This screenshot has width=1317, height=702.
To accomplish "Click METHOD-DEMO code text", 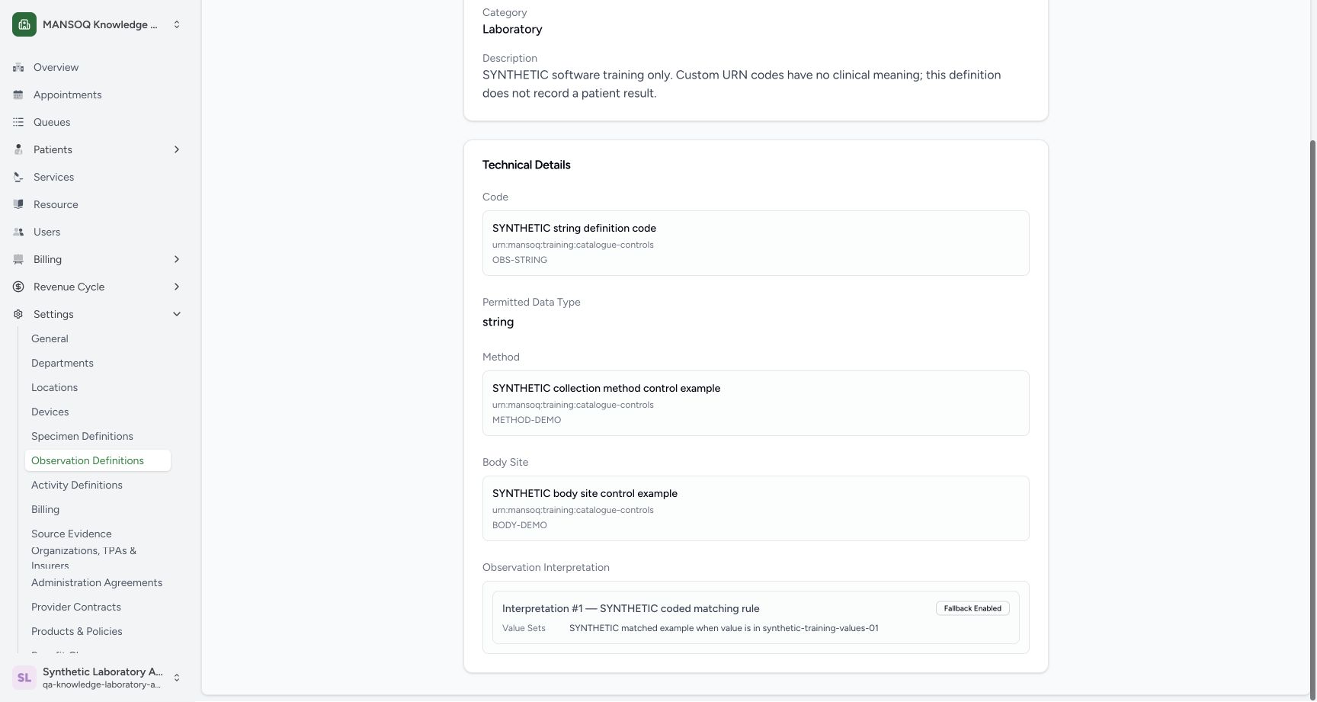I will (x=527, y=420).
